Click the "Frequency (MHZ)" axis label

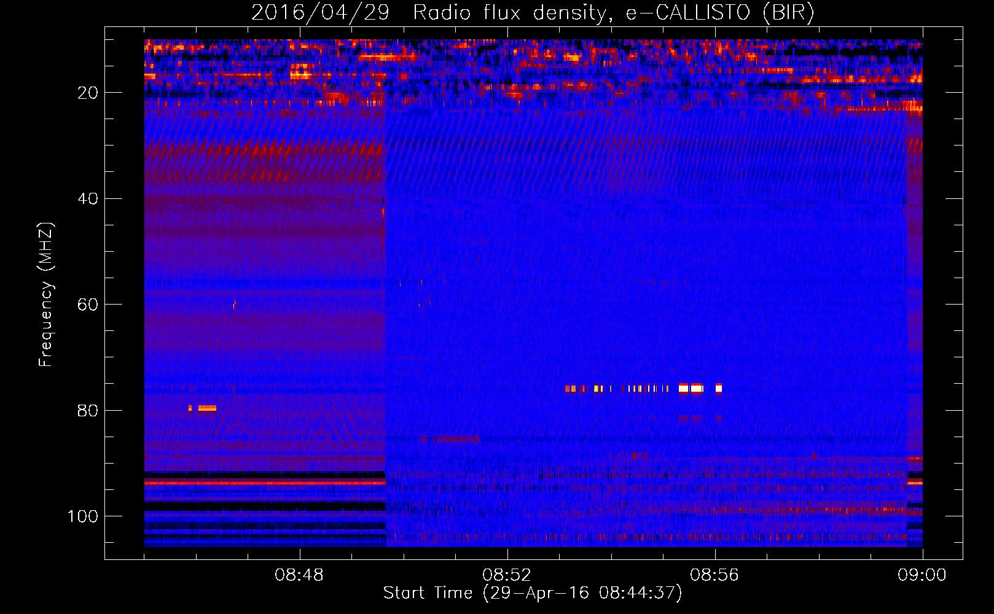pos(46,294)
